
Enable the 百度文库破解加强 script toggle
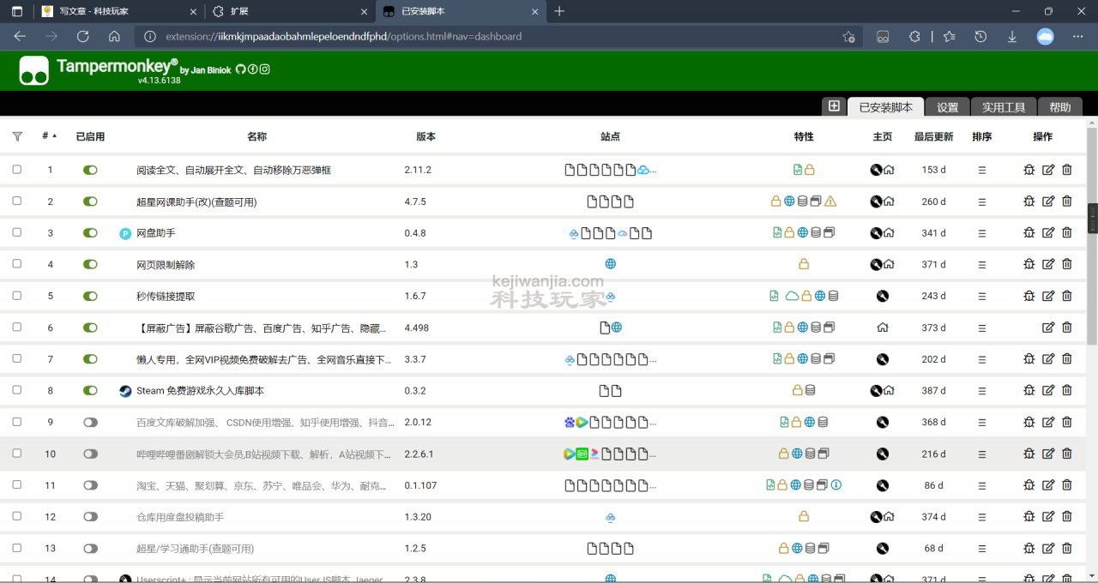(90, 422)
